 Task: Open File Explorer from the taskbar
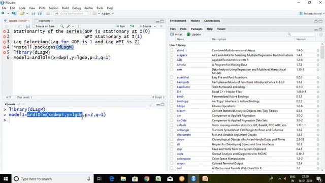(123, 178)
